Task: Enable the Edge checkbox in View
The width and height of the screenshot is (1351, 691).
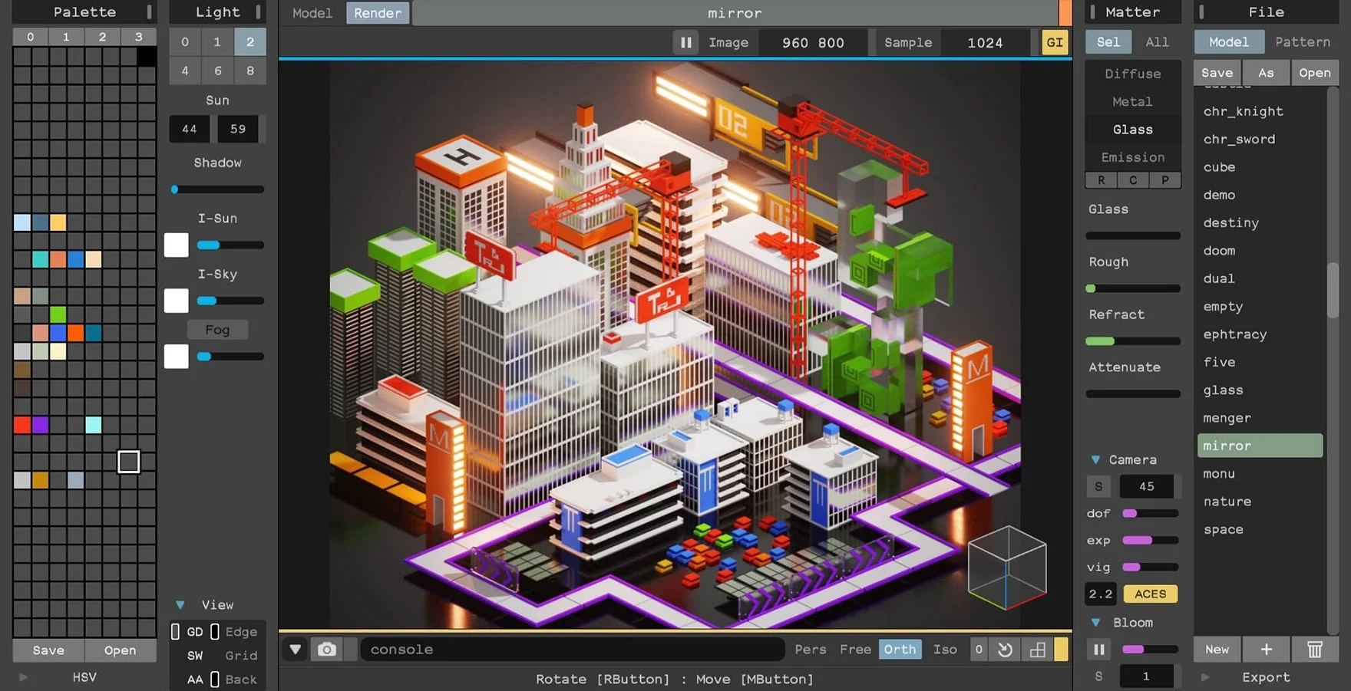Action: click(215, 631)
